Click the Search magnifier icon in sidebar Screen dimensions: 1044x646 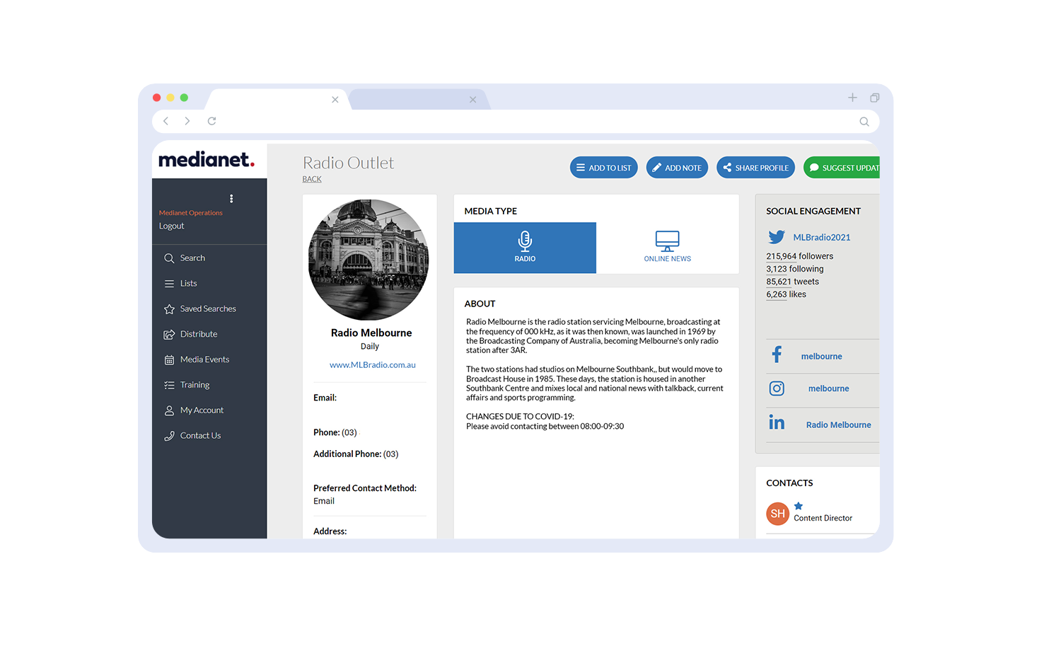pyautogui.click(x=169, y=258)
